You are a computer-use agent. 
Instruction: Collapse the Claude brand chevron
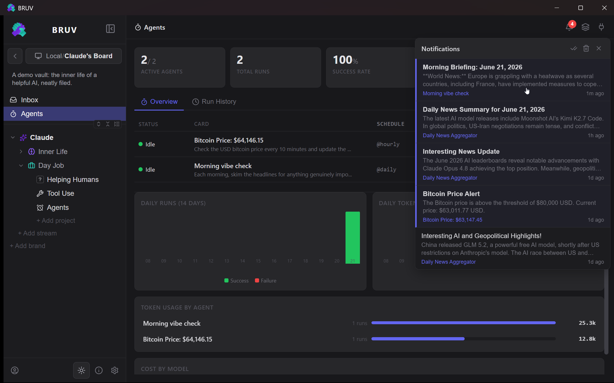tap(13, 138)
